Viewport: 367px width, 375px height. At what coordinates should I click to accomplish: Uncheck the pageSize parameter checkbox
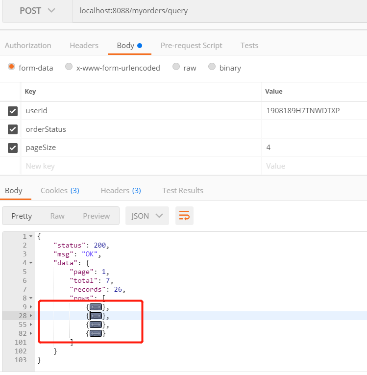pos(13,148)
